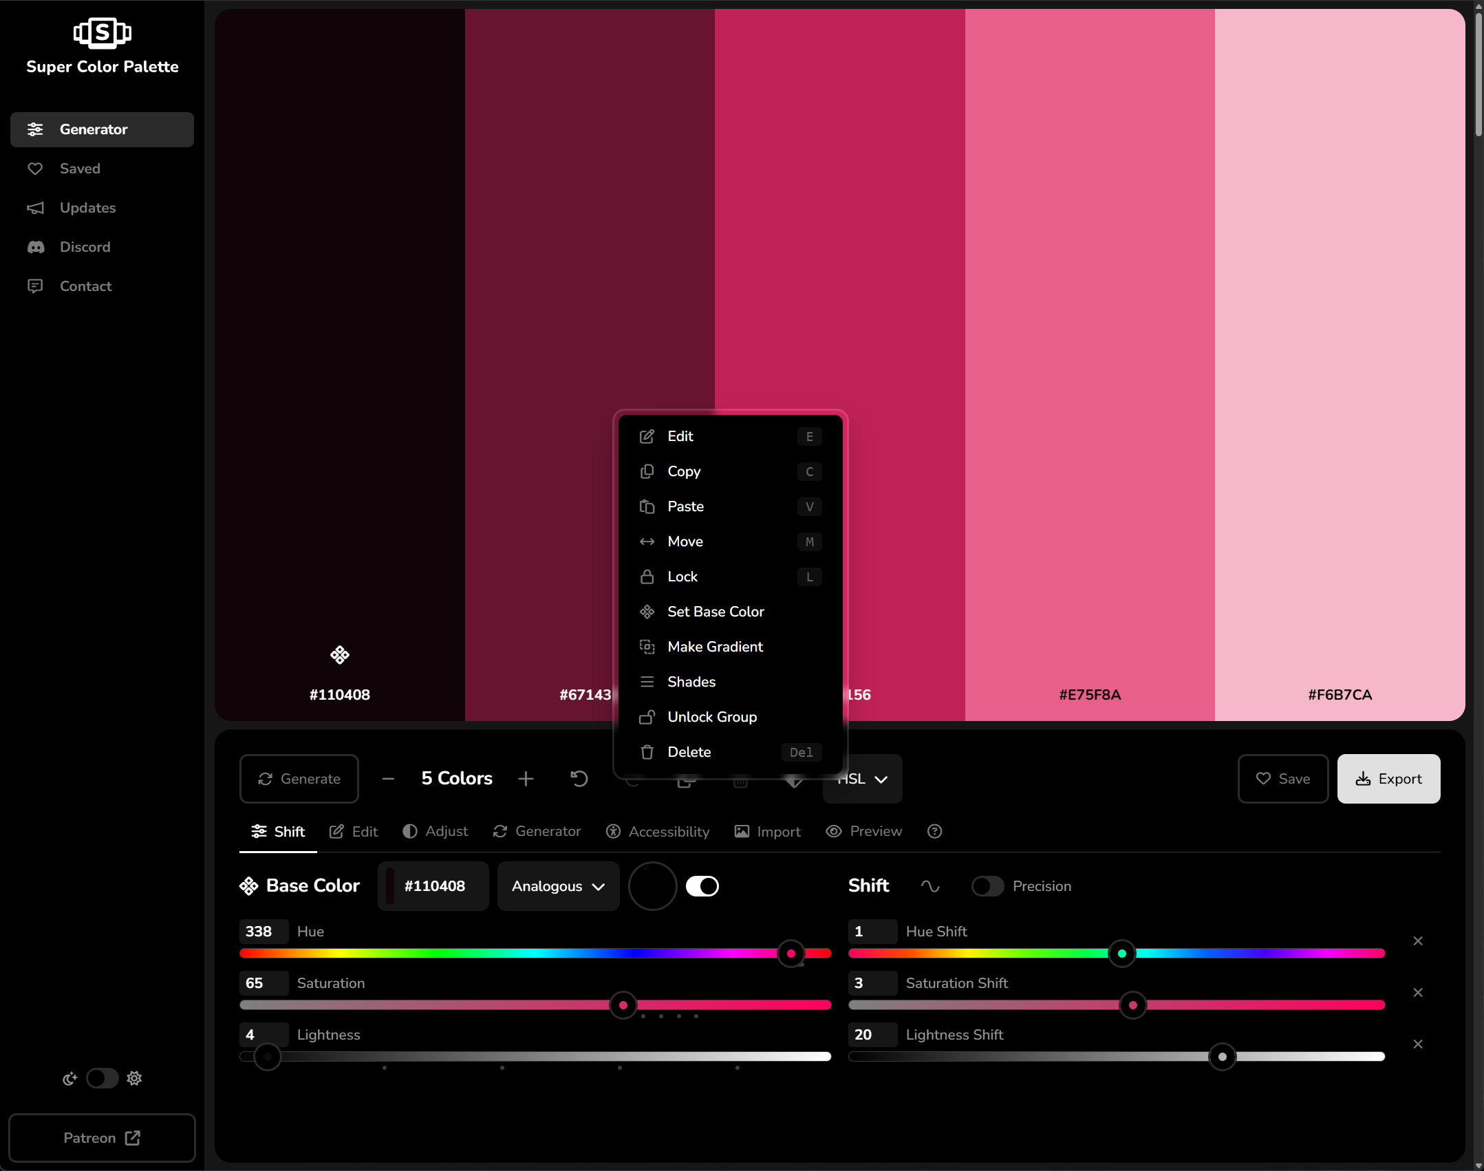Open the Patreon link

pos(101,1137)
